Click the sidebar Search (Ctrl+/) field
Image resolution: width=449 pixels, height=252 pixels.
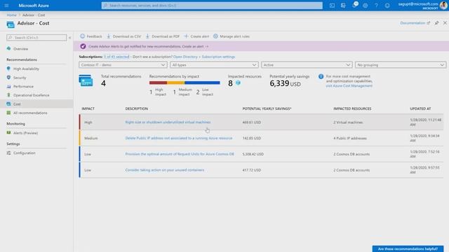[36, 37]
